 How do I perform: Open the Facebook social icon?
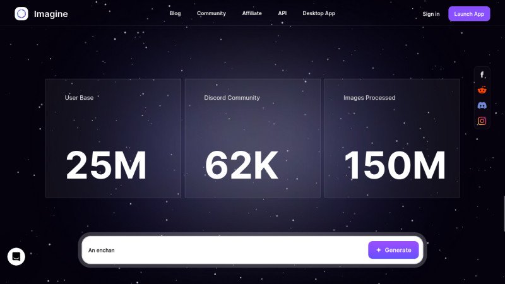(x=482, y=75)
